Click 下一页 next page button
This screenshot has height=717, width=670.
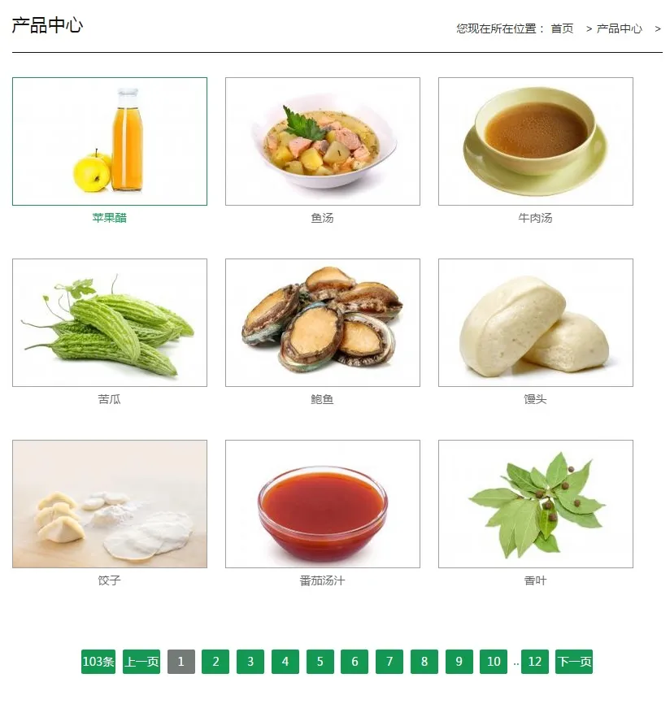574,662
